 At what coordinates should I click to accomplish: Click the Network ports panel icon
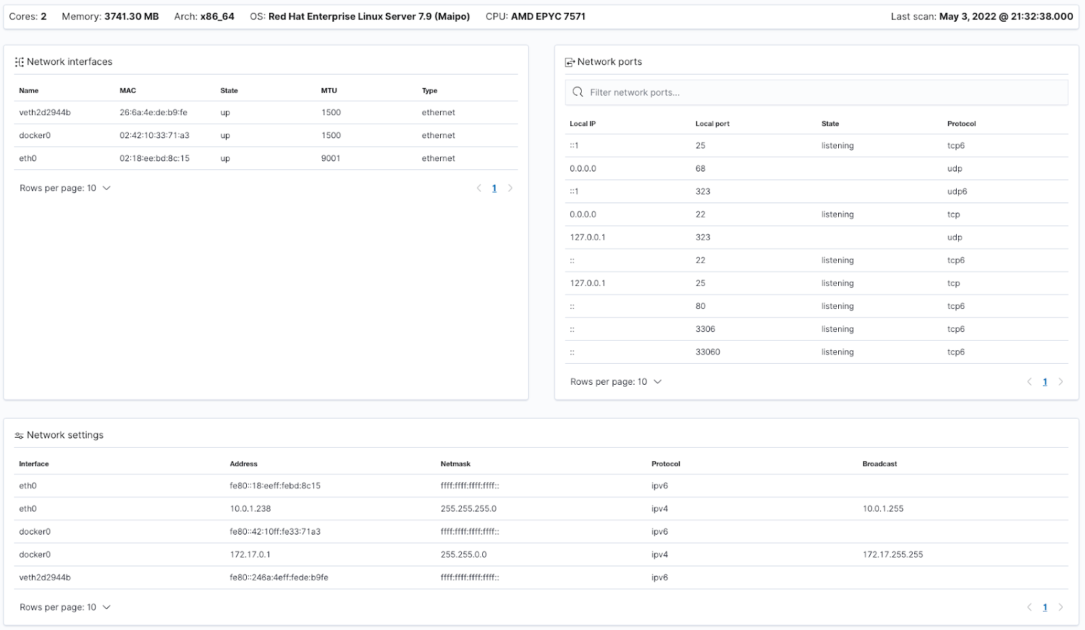click(570, 62)
